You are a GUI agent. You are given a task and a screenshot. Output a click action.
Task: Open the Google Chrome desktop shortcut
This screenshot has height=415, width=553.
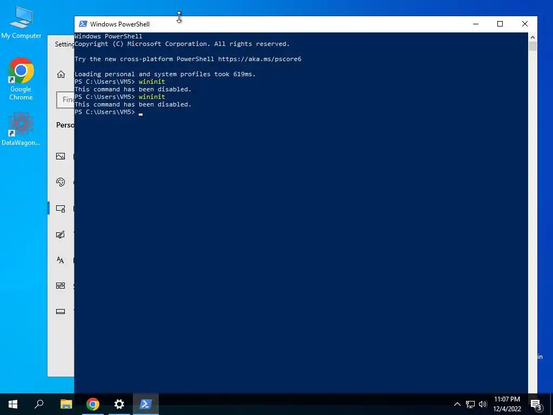click(x=21, y=79)
